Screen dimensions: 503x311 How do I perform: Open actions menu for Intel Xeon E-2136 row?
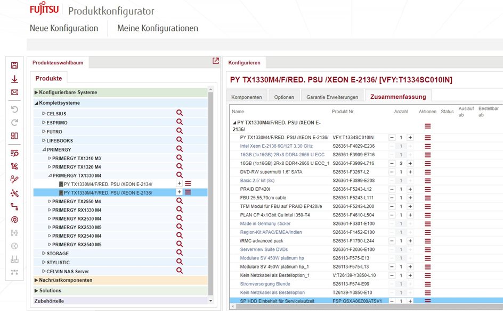[x=428, y=146]
